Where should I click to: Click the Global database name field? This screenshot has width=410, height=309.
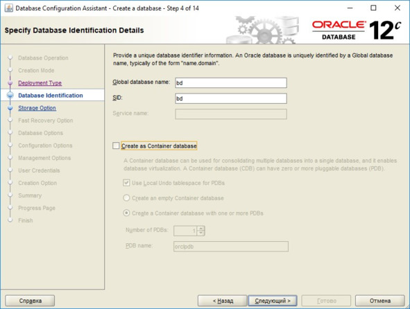231,83
